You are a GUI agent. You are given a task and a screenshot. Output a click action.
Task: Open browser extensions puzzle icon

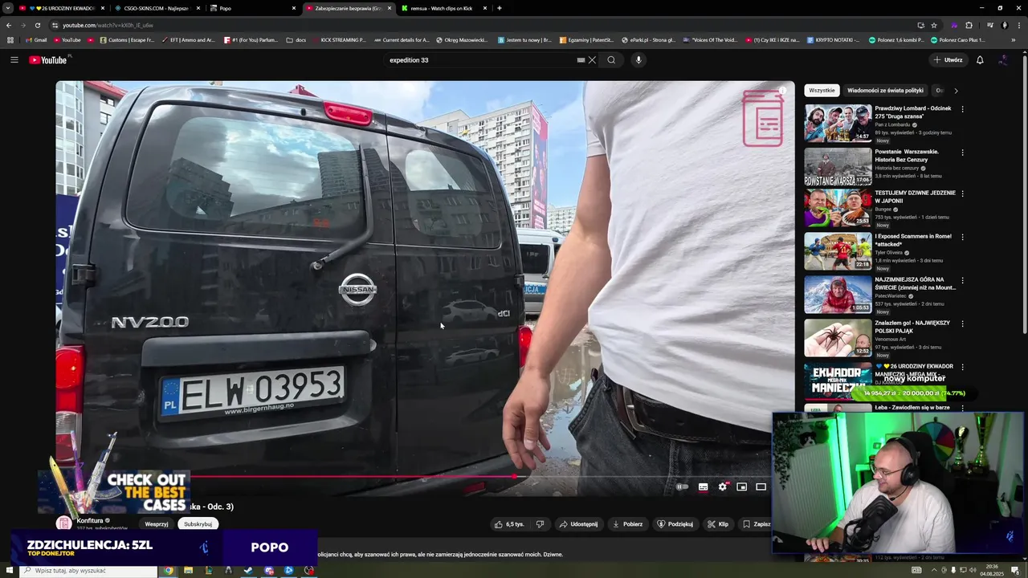point(969,25)
